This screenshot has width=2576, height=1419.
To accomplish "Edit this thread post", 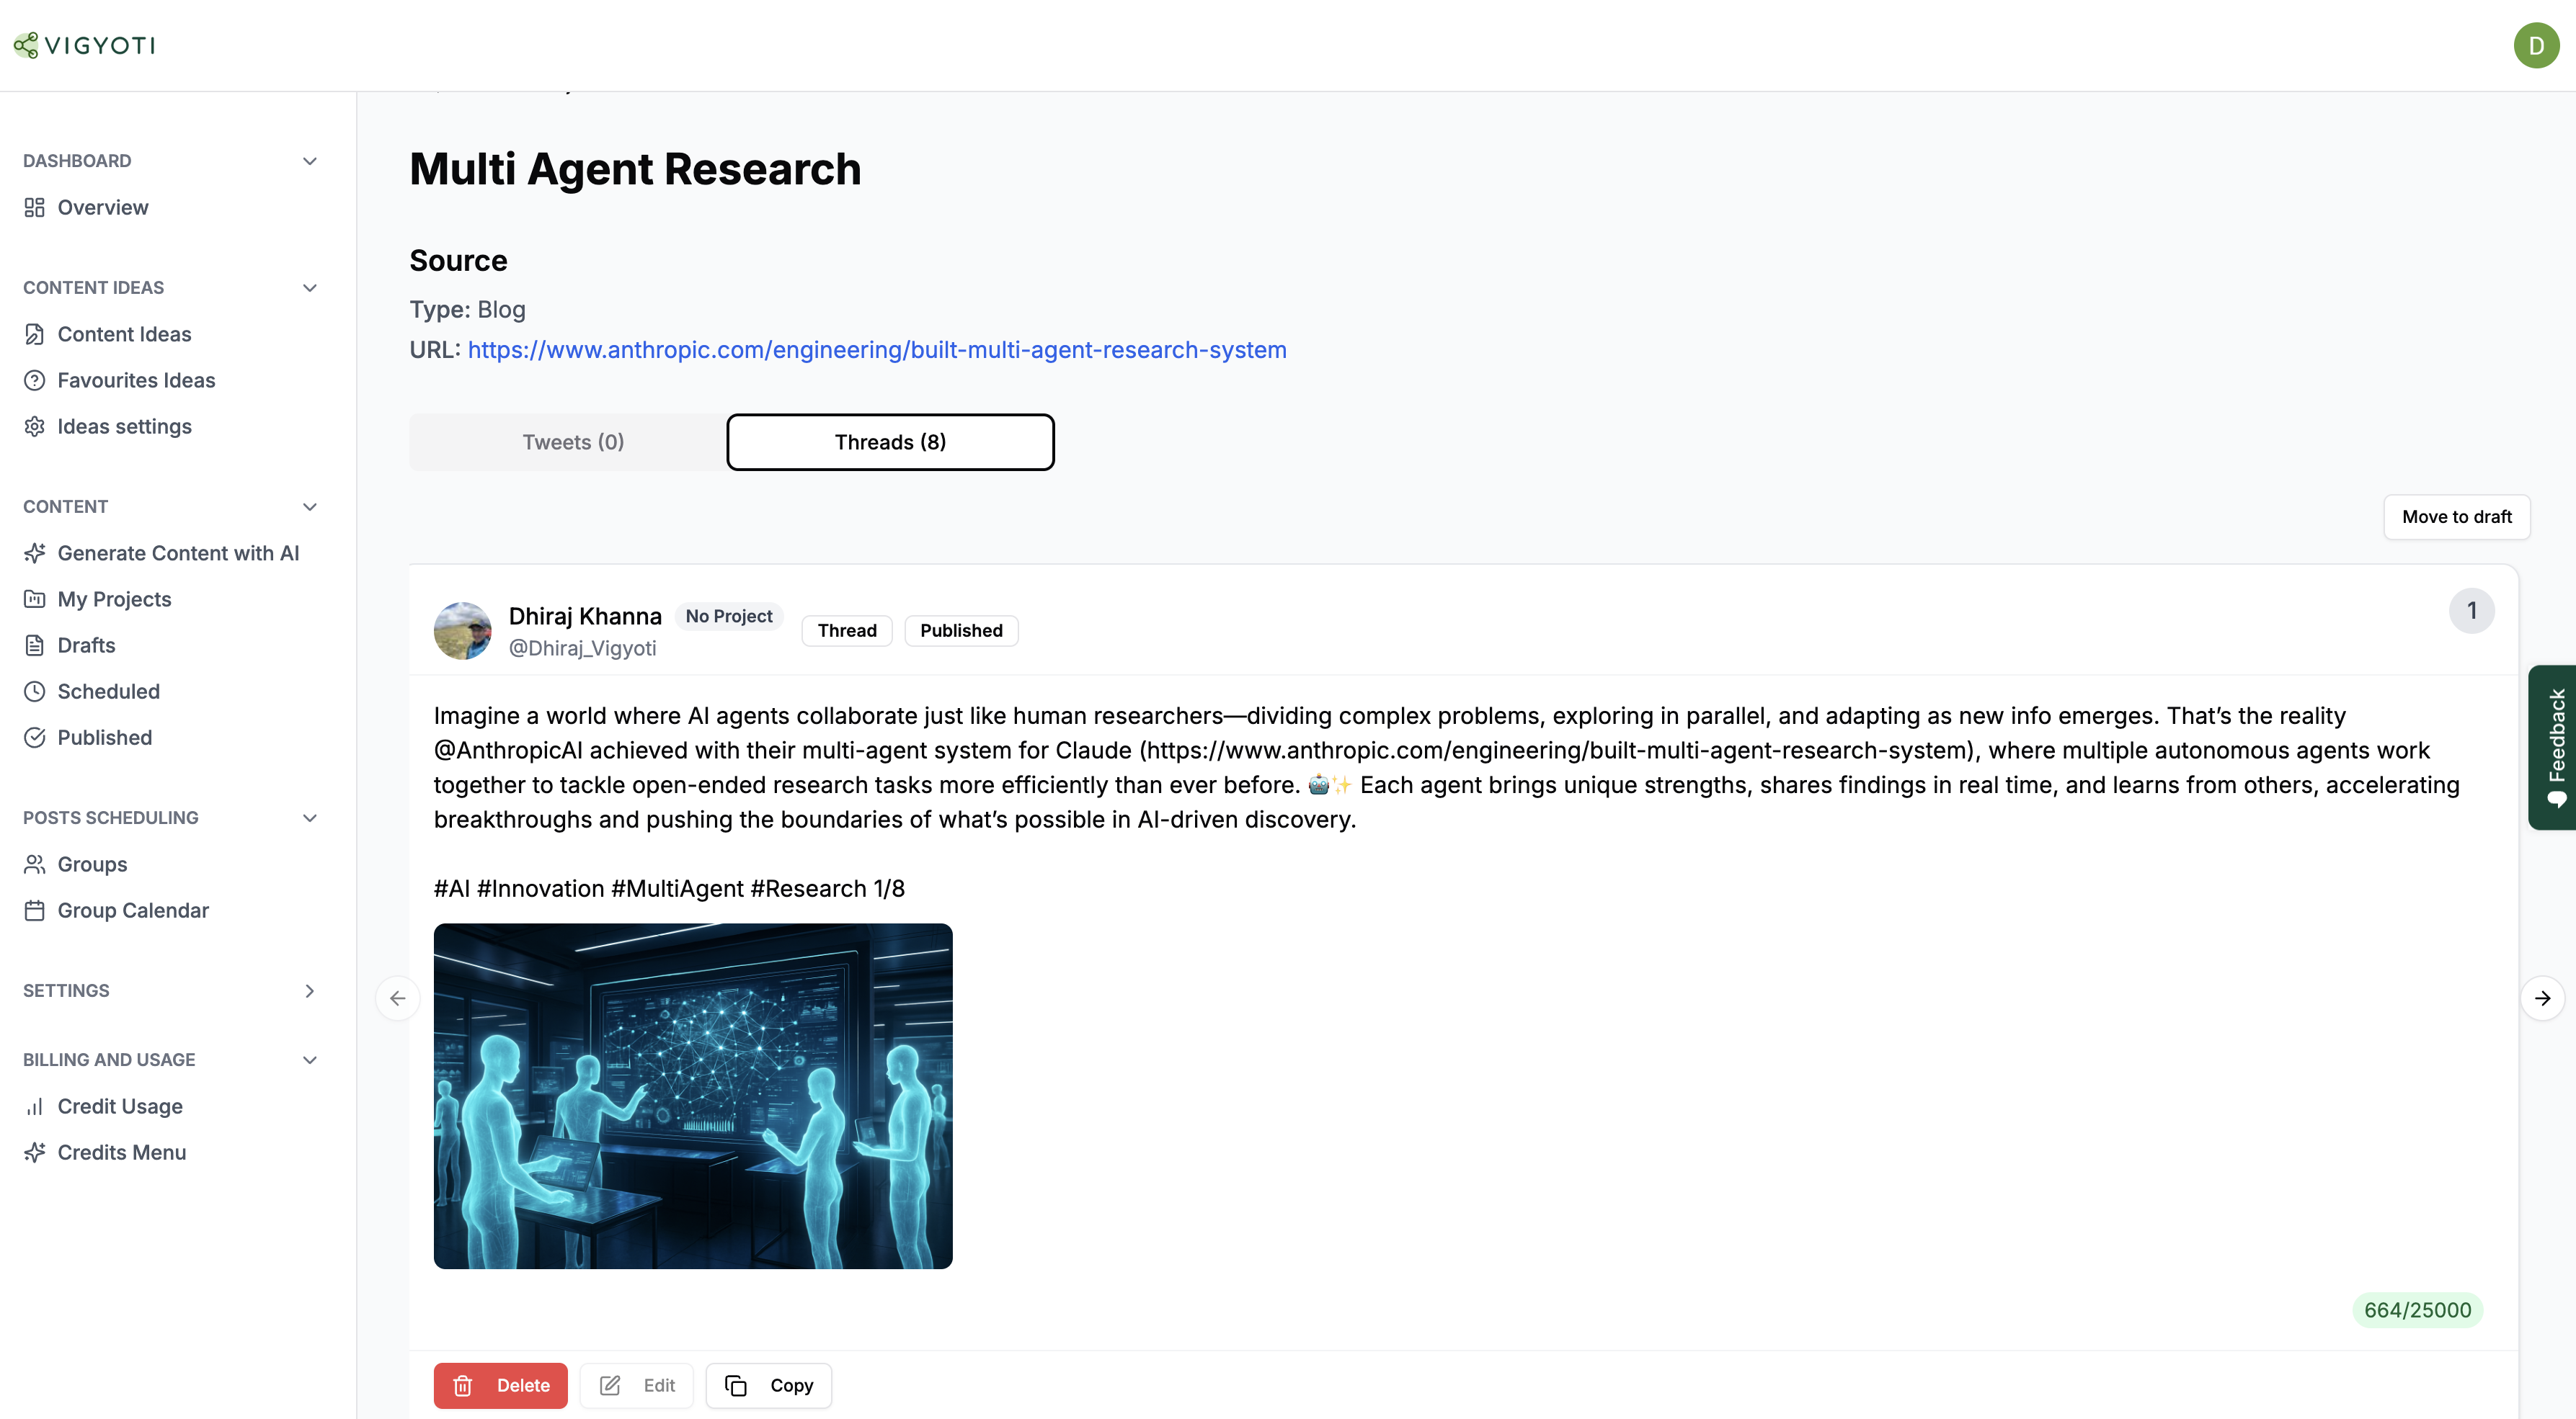I will [x=637, y=1386].
